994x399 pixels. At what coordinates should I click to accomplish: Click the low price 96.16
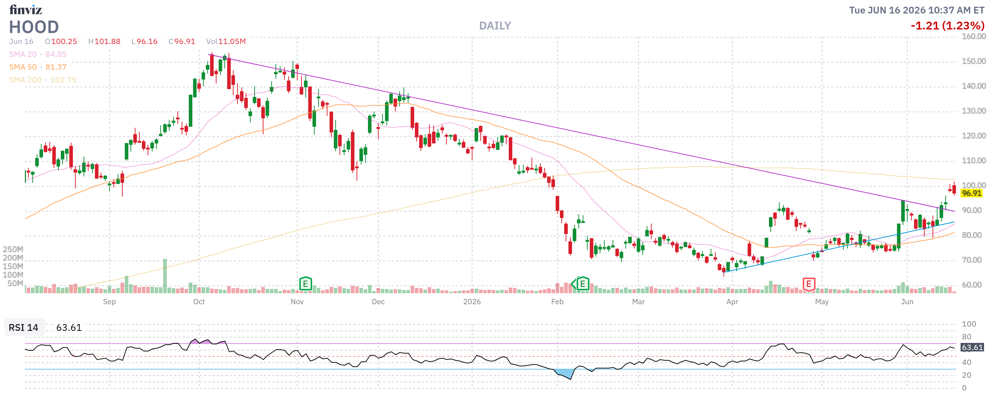147,41
